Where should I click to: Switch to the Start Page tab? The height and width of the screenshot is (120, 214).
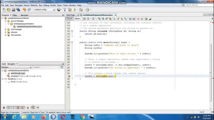click(71, 15)
